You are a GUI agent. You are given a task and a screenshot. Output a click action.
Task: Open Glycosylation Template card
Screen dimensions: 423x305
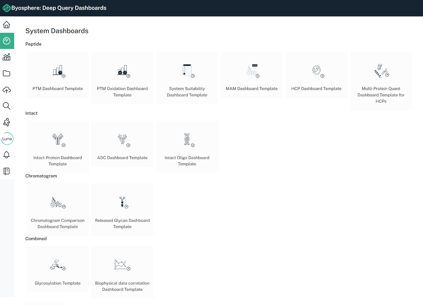pyautogui.click(x=58, y=269)
